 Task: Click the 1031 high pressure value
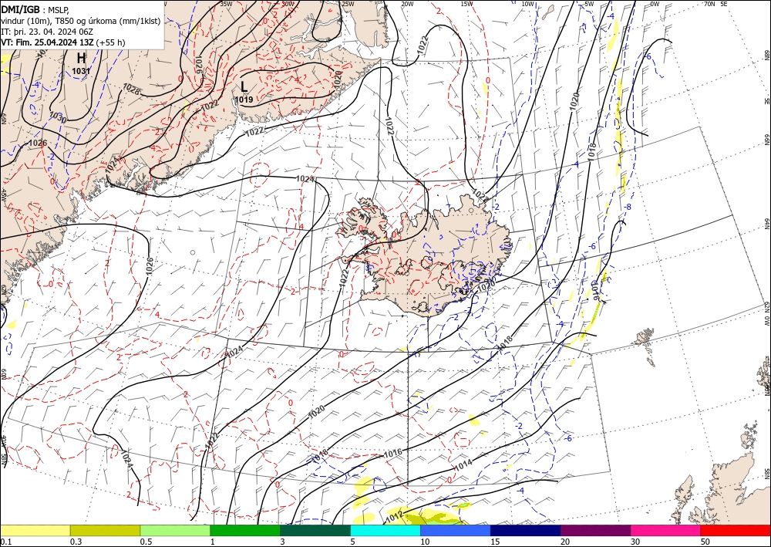tap(81, 71)
